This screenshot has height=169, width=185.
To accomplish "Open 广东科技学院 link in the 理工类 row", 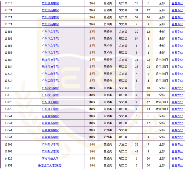I will [50, 95].
